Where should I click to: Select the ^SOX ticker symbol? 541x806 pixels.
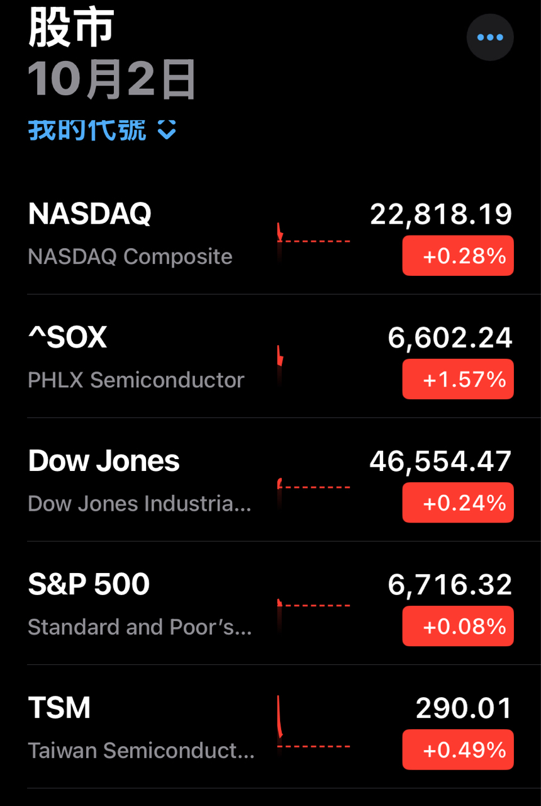click(x=68, y=338)
